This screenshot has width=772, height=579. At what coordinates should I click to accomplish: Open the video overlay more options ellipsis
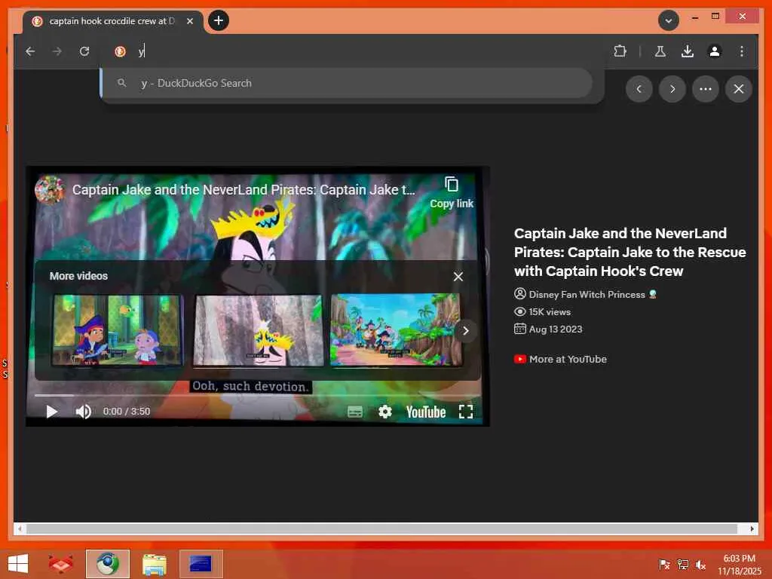[x=706, y=89]
